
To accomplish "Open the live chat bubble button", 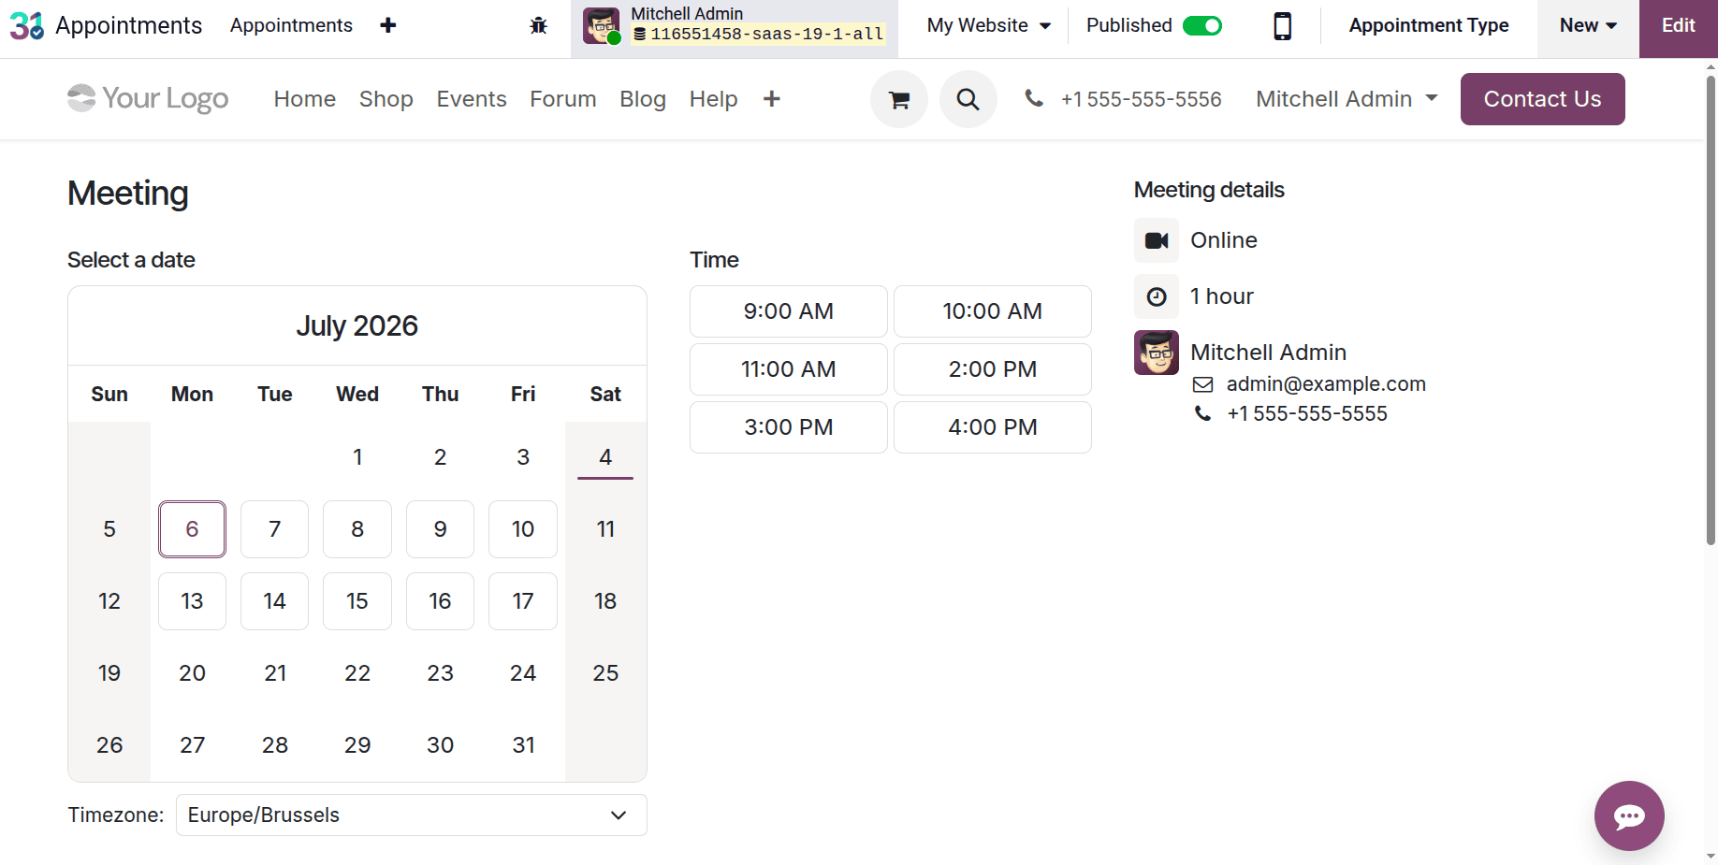I will pyautogui.click(x=1629, y=815).
